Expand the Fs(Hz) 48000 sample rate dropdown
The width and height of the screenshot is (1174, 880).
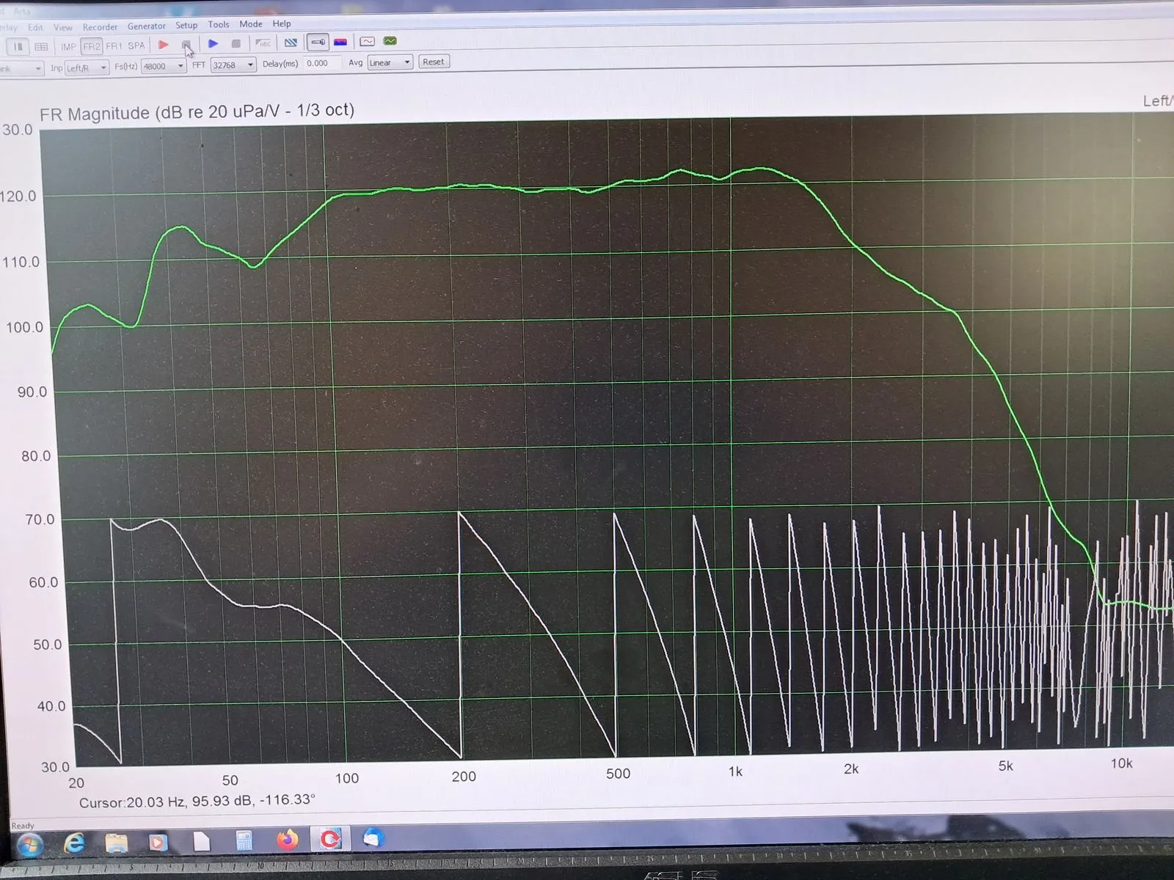pos(164,66)
